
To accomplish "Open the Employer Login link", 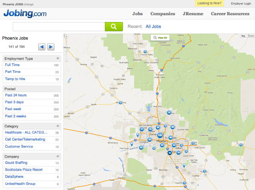I will point(241,3).
